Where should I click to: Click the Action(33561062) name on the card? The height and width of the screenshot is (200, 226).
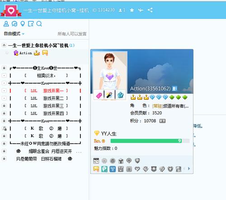click(x=150, y=89)
